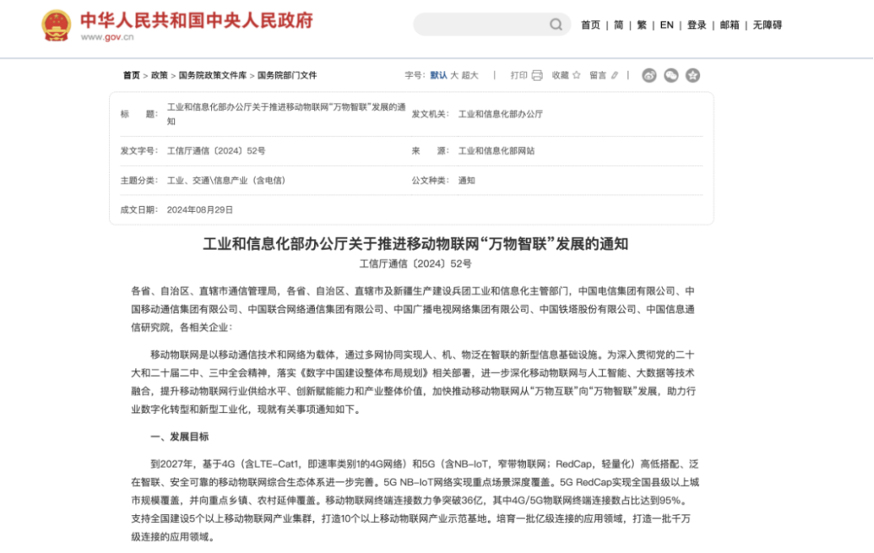Share to QQ Zone star icon
This screenshot has height=553, width=874.
click(x=693, y=75)
